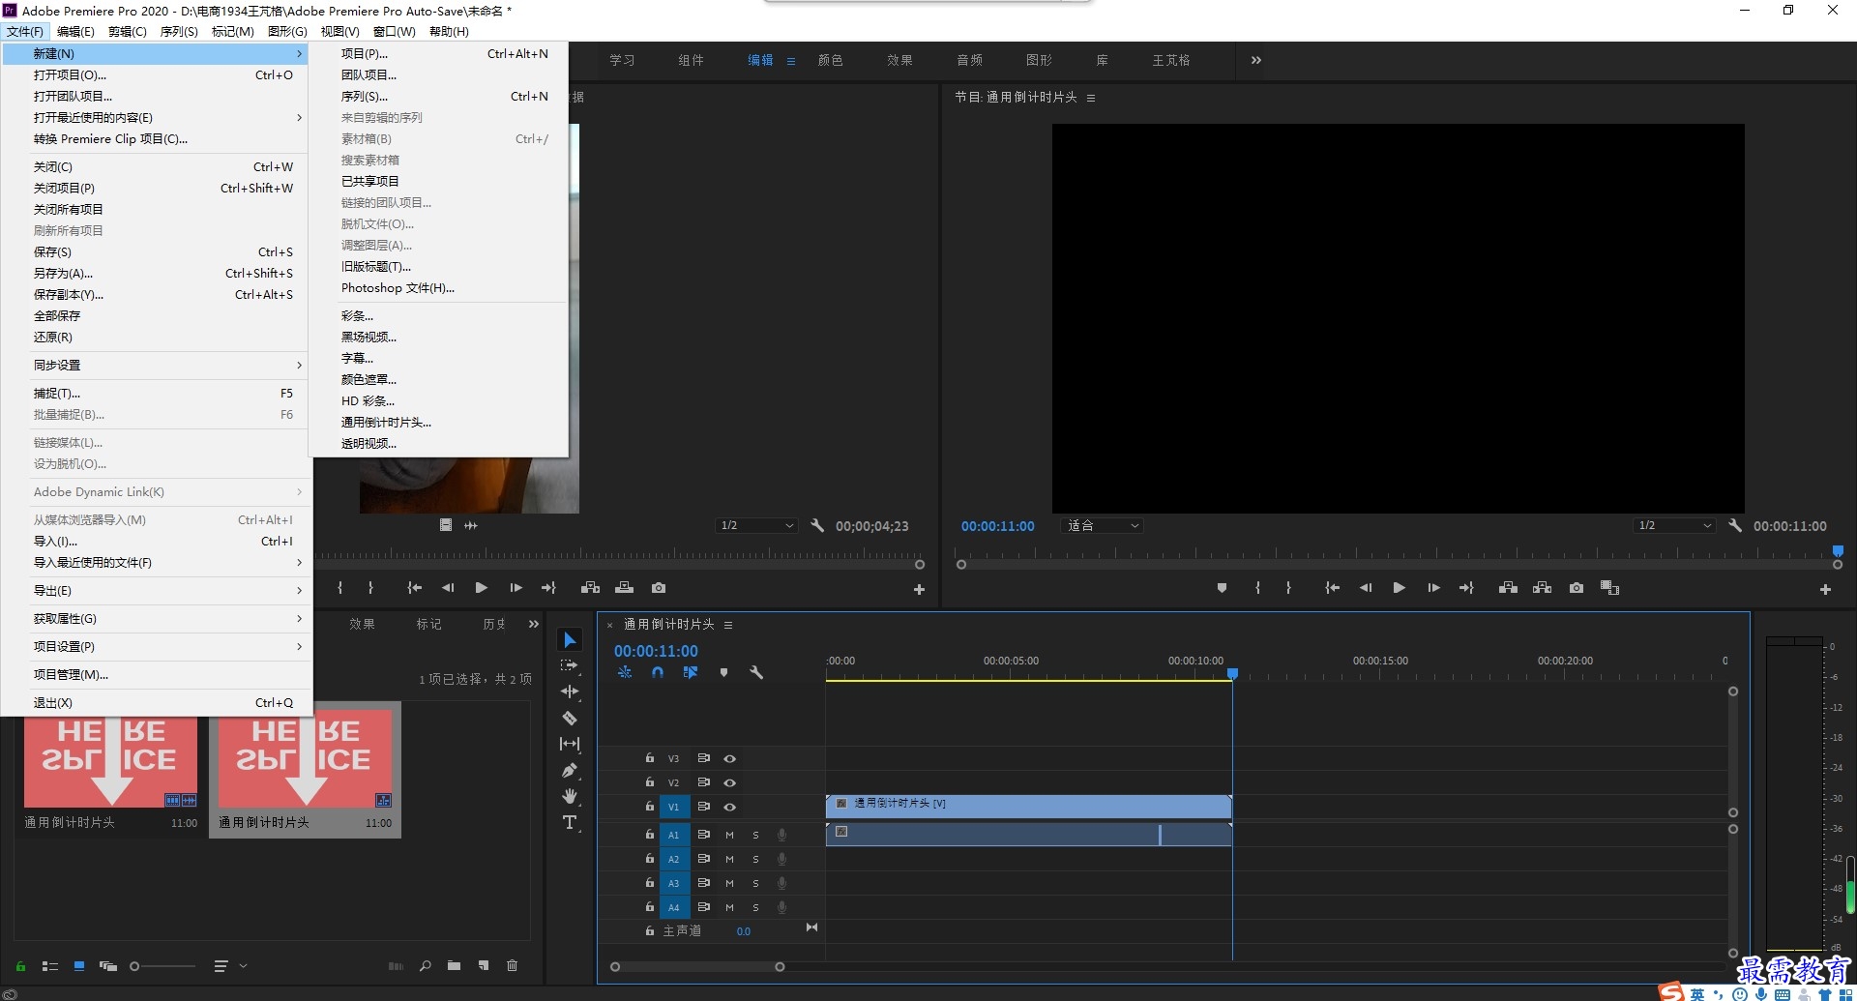The height and width of the screenshot is (1001, 1857).
Task: Toggle V2 track output eye
Action: click(730, 783)
